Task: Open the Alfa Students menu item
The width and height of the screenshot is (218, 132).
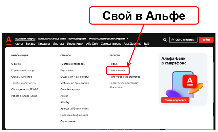Action: pos(132,44)
